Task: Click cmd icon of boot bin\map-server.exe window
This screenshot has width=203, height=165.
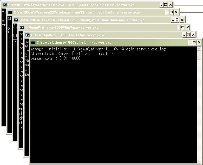Action: tap(16, 20)
